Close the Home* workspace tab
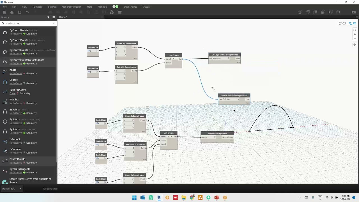Screen dimensions: 359x202 click(x=102, y=17)
